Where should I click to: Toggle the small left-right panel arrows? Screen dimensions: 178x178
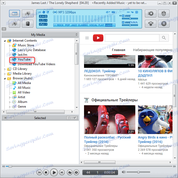[x=4, y=29]
